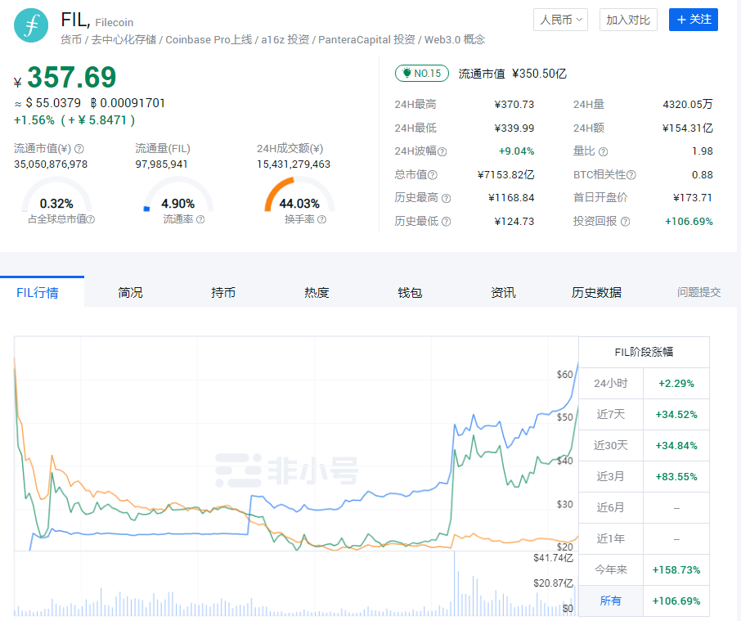Click the help icon beside 总市值
741x621 pixels.
pyautogui.click(x=433, y=175)
